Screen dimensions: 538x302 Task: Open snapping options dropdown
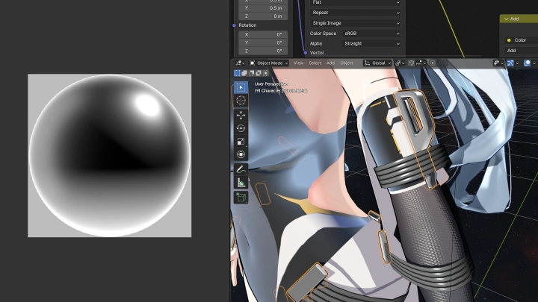point(421,63)
